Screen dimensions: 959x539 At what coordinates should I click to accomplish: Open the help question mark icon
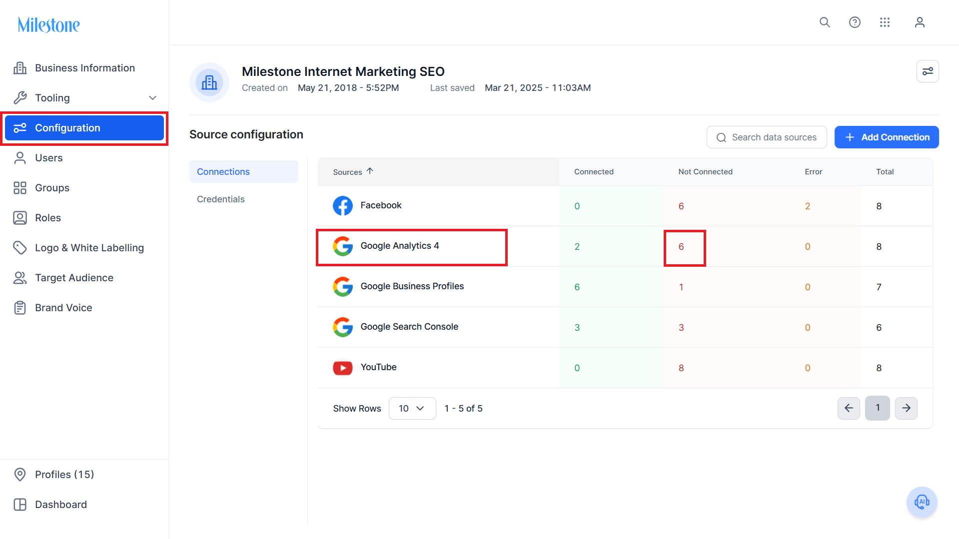[855, 22]
